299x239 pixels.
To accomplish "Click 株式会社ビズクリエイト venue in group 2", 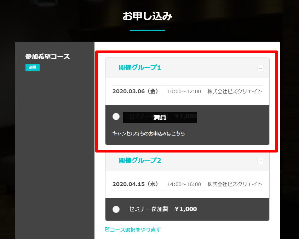I will [235, 184].
